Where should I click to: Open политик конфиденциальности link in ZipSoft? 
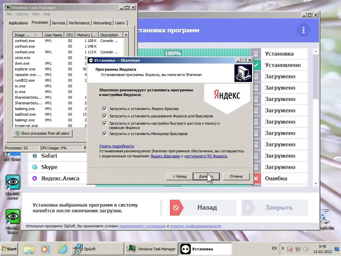click(195, 226)
